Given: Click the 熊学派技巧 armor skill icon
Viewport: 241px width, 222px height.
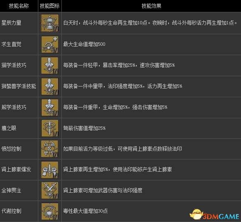Looking at the screenshot, I should pyautogui.click(x=50, y=107).
